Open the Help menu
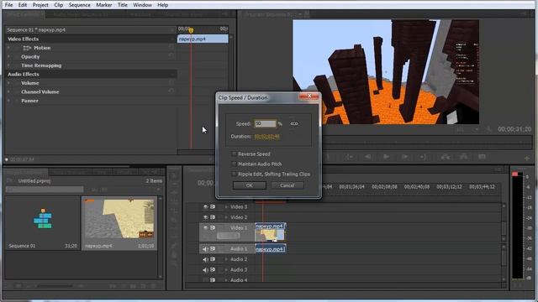 pyautogui.click(x=162, y=5)
